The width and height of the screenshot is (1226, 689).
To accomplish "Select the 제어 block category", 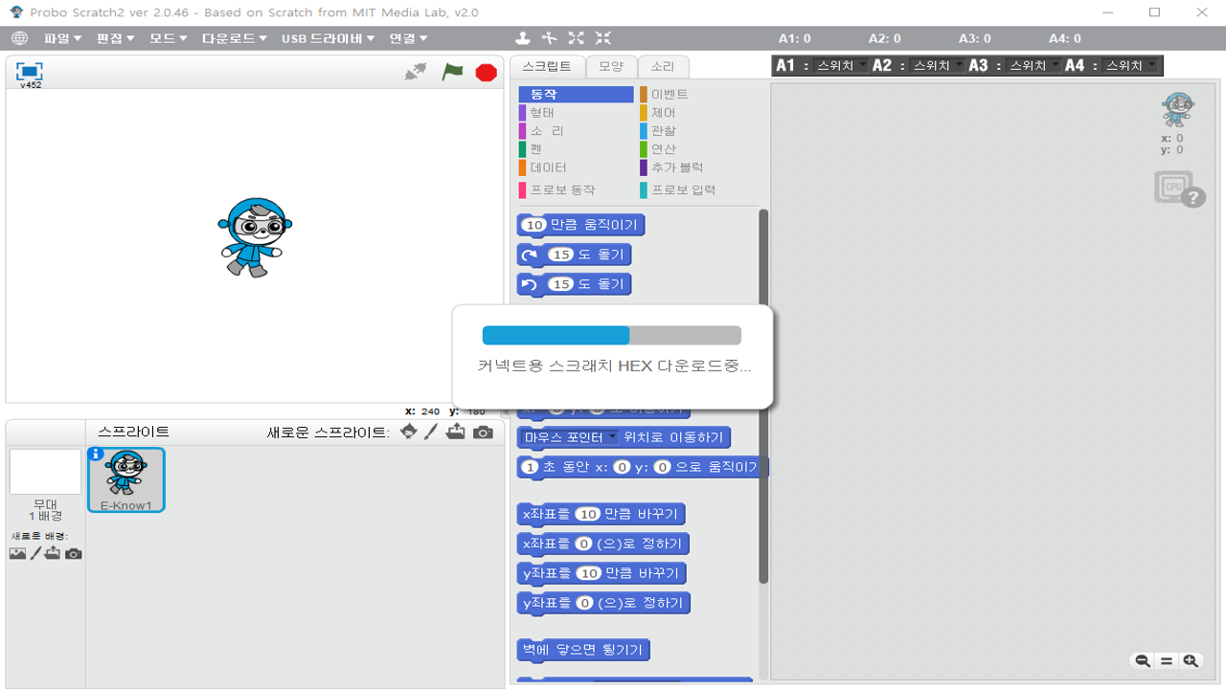I will 697,112.
